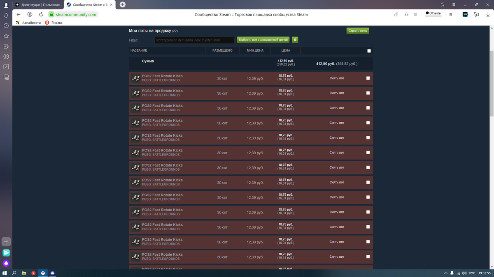Viewport: 494px width, 277px height.
Task: Open the profile icon in browser sidebar
Action: point(6,5)
